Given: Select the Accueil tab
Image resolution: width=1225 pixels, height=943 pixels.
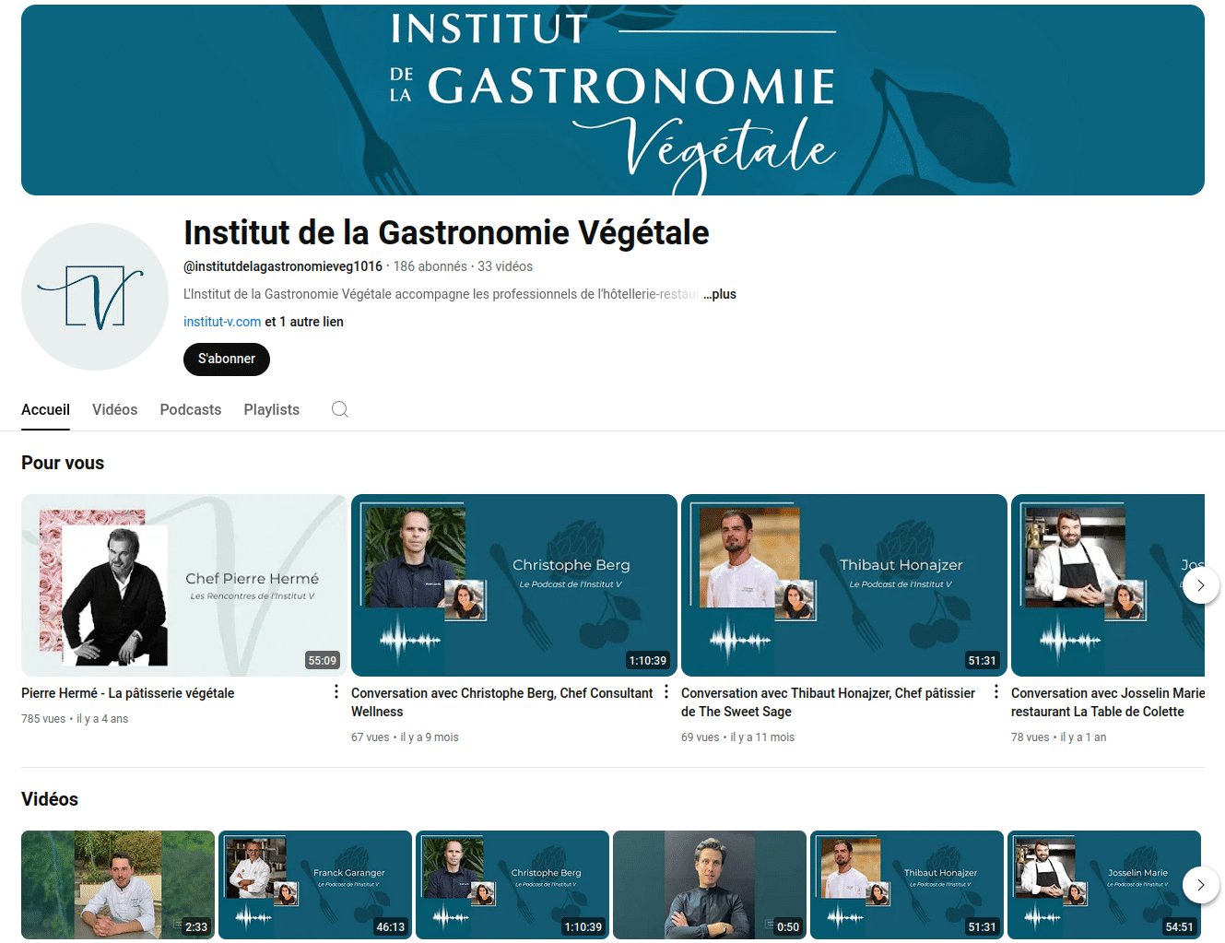Looking at the screenshot, I should click(x=45, y=409).
